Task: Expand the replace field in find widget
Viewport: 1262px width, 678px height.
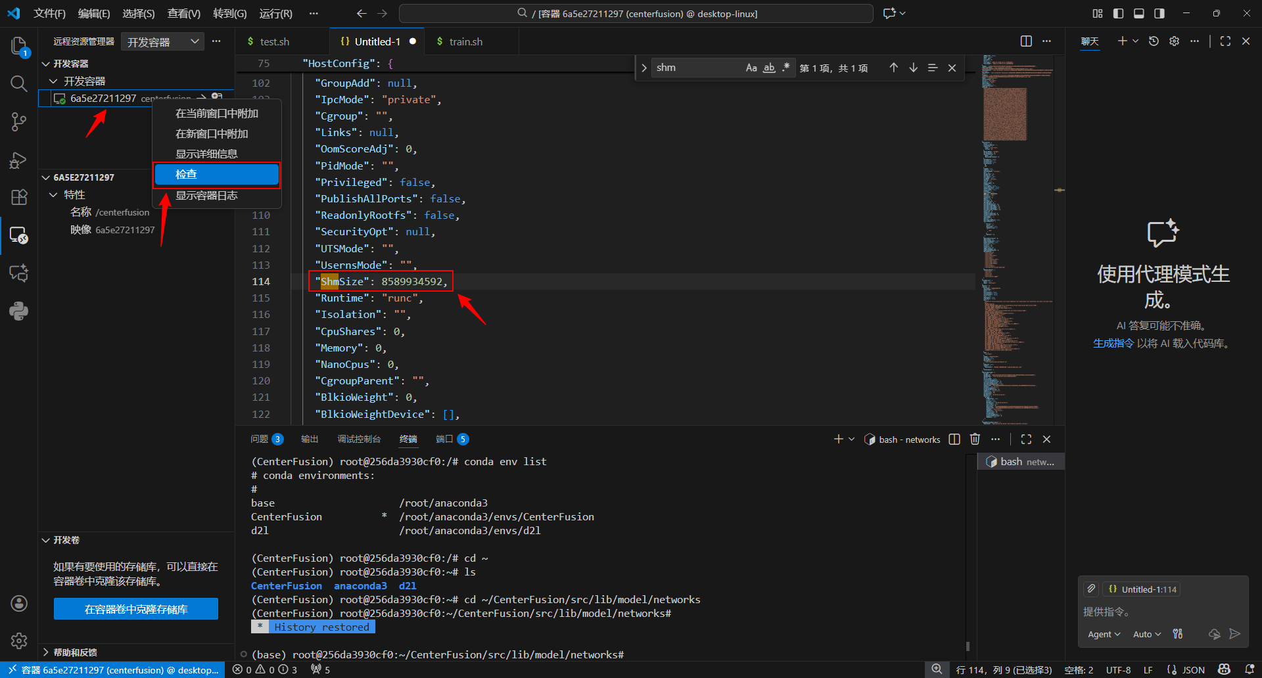Action: pos(644,68)
